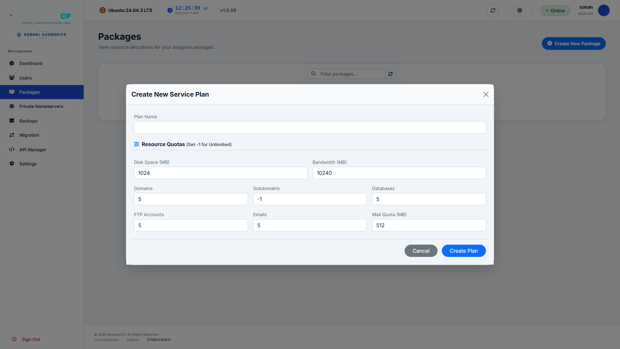Click the v1.0.56 version text
This screenshot has width=620, height=349.
(228, 10)
